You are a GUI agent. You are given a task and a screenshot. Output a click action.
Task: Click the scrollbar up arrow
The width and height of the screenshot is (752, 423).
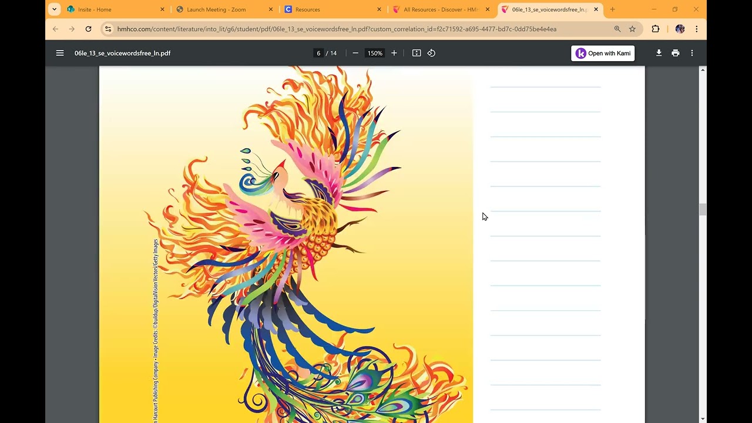[x=703, y=70]
